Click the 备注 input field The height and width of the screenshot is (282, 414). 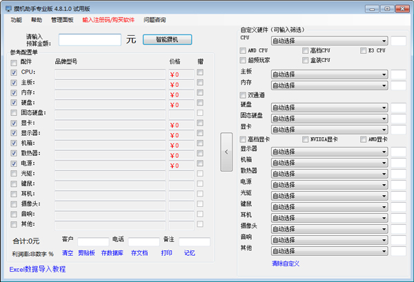pos(195,241)
